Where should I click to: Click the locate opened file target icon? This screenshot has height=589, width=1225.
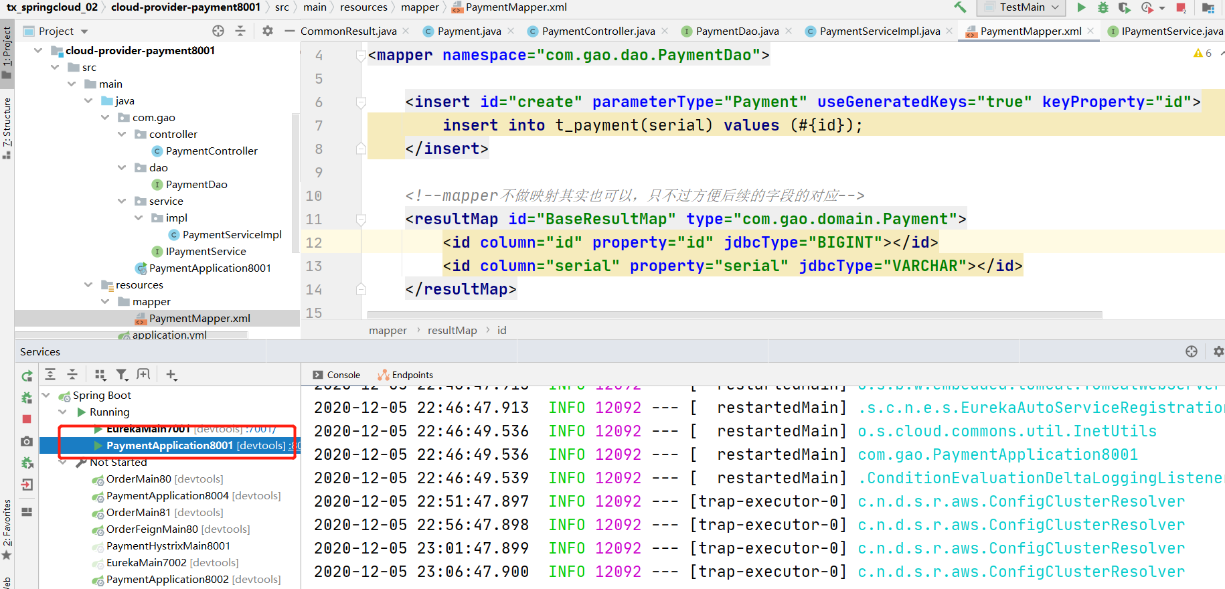click(218, 31)
